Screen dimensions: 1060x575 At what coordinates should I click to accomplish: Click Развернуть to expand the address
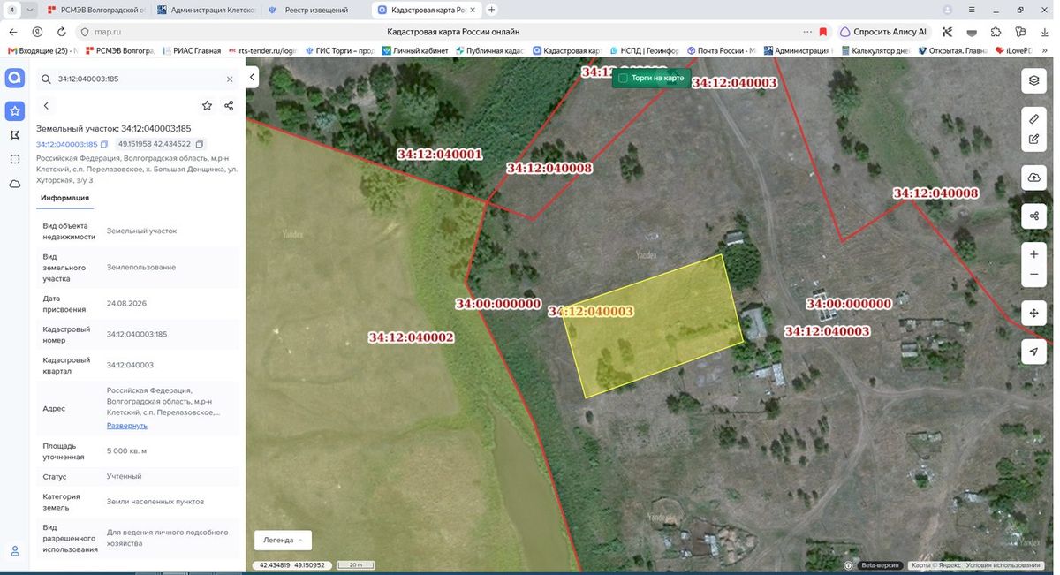[127, 426]
